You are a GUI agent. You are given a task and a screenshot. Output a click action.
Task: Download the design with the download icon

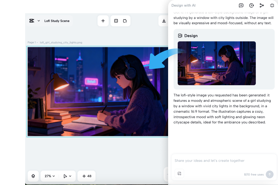click(164, 21)
